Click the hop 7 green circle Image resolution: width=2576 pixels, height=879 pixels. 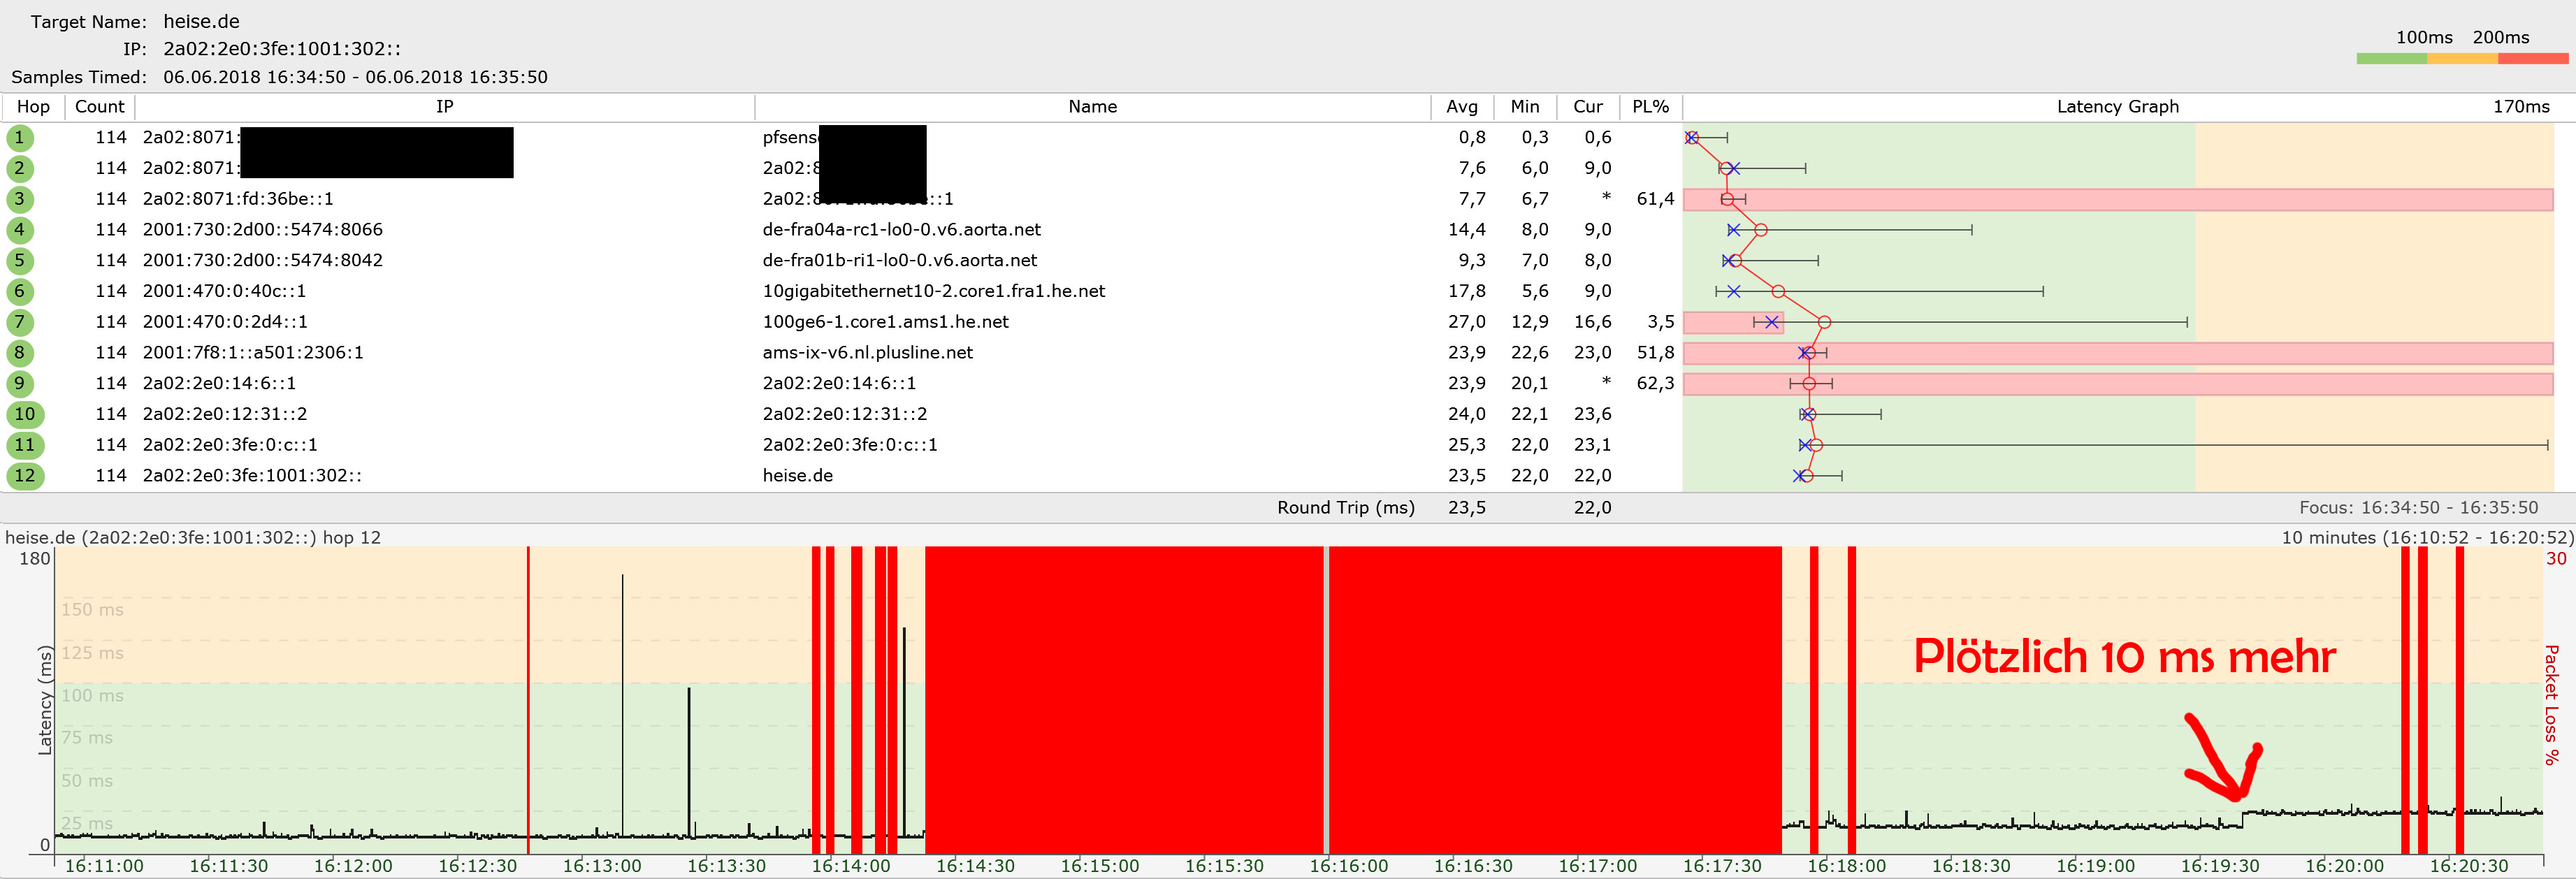click(x=19, y=322)
